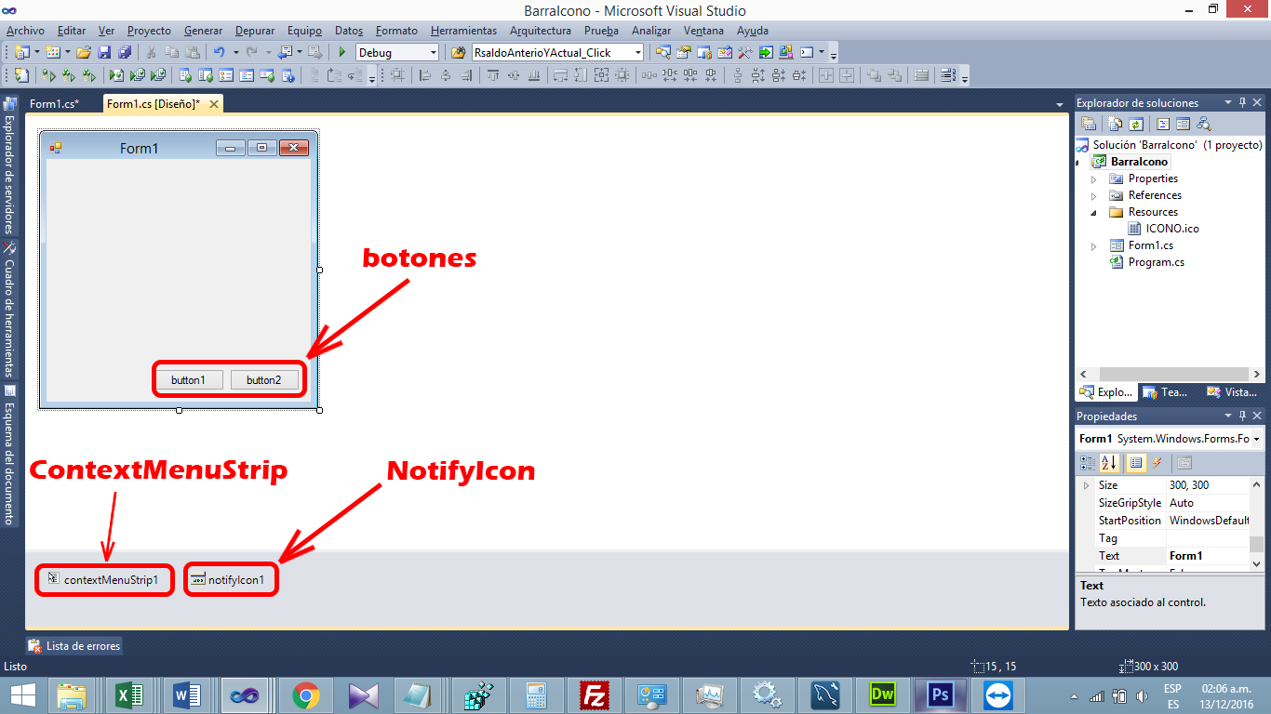This screenshot has width=1271, height=714.
Task: Open the Depurar menu
Action: coord(254,30)
